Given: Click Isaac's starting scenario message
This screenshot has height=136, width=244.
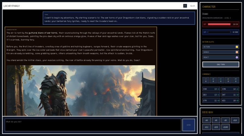Looking at the screenshot, I should [119, 18].
